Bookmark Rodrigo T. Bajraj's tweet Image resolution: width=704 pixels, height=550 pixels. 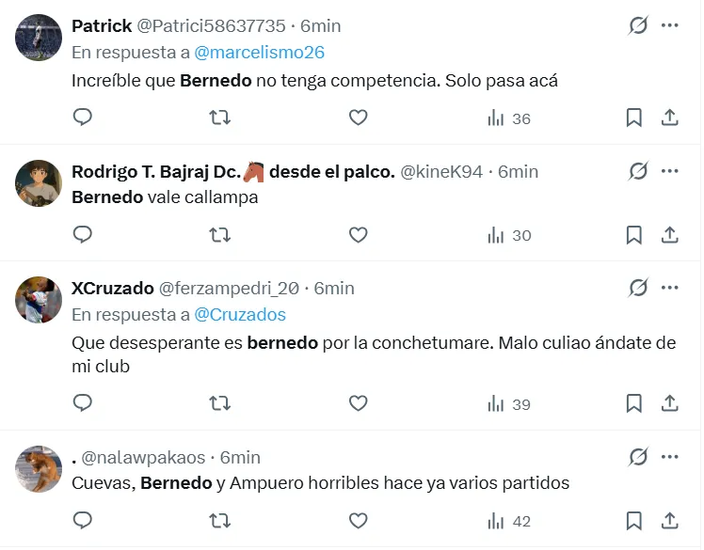click(634, 235)
